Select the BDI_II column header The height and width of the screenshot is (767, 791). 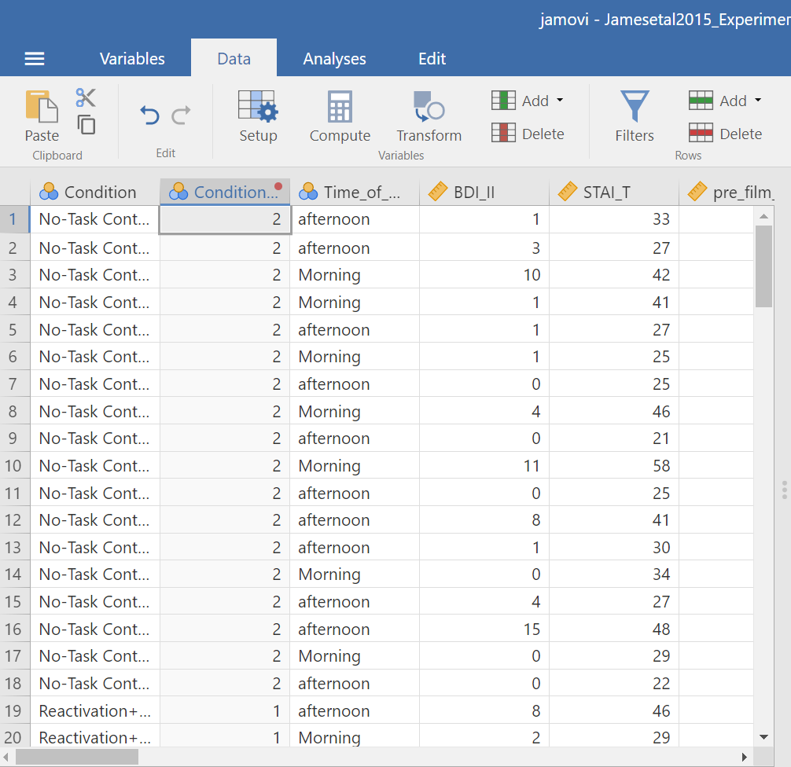coord(484,192)
